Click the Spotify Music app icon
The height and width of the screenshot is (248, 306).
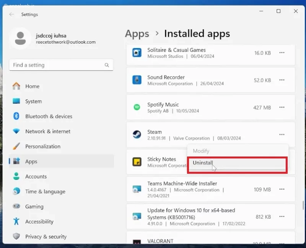(x=137, y=107)
